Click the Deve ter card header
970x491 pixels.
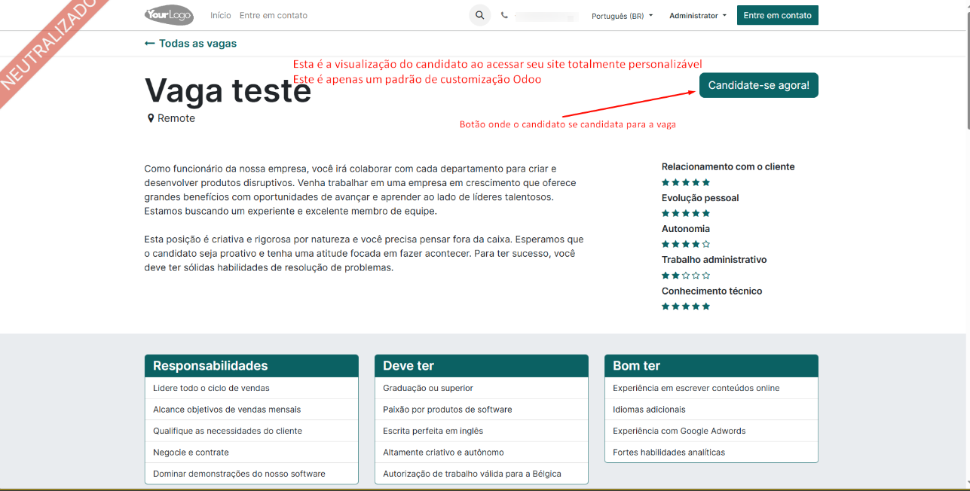[x=481, y=366]
